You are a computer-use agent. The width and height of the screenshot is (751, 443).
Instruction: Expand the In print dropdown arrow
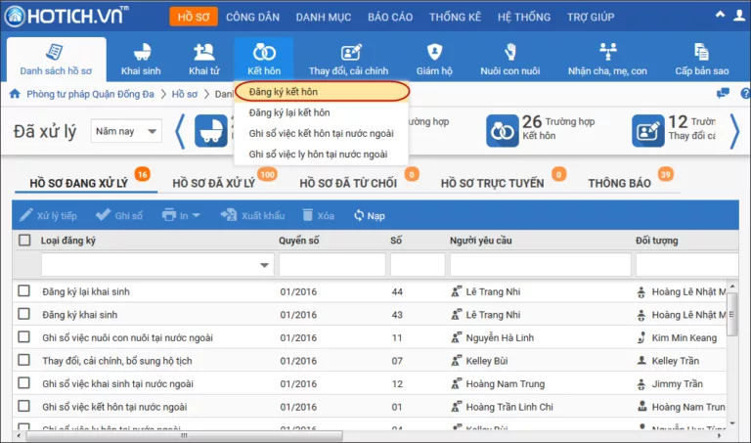click(196, 215)
